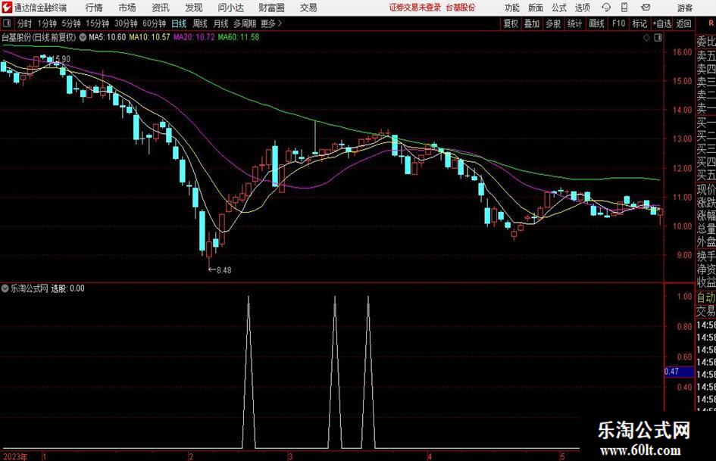Open dropdown arrow beside 台基股份(日线 前复权)
716x461 pixels.
[x=83, y=37]
